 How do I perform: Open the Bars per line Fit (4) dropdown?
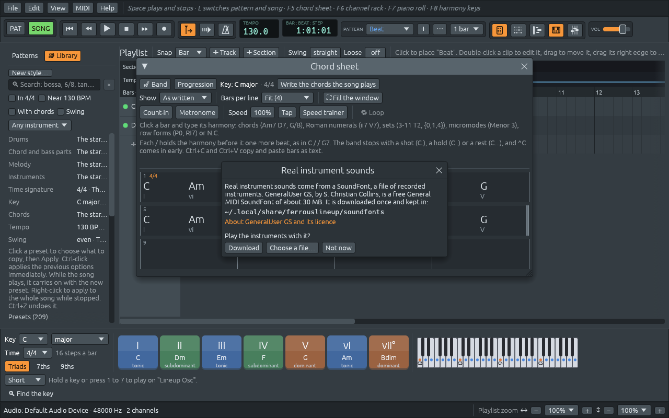(287, 98)
